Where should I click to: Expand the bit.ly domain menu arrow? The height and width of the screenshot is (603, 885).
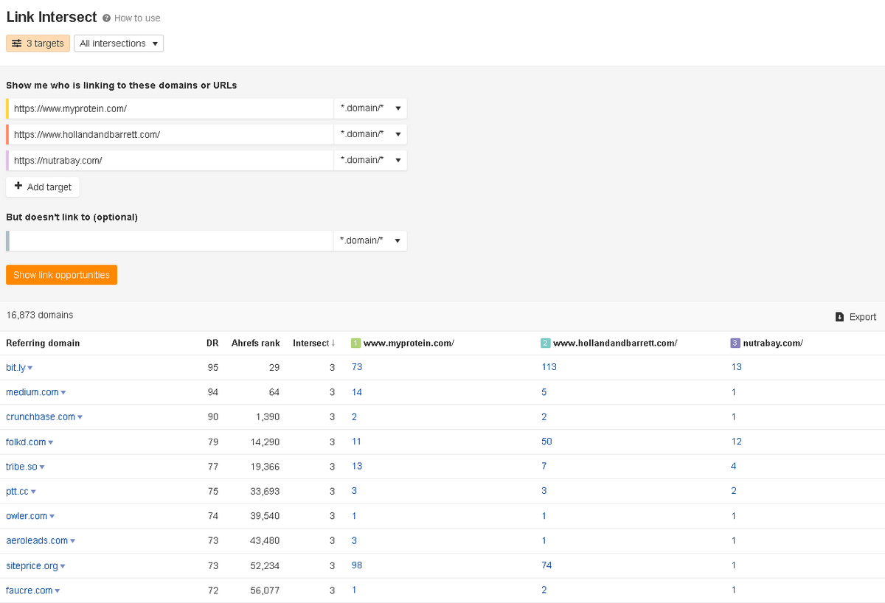coord(30,368)
